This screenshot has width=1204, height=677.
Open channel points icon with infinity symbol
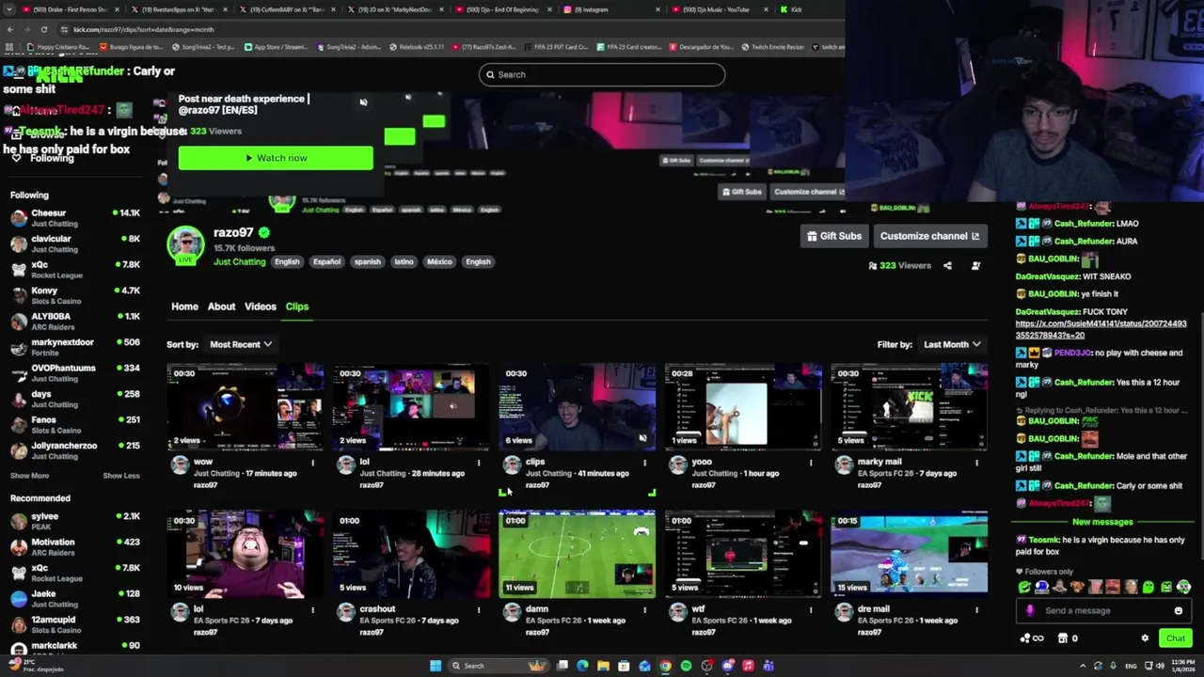tap(1031, 638)
